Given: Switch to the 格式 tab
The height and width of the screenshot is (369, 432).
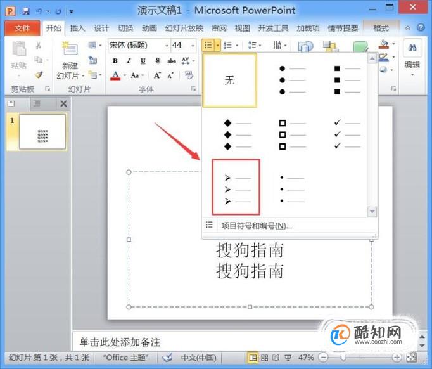Looking at the screenshot, I should click(x=381, y=28).
